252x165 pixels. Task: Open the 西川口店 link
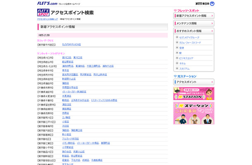67,57
